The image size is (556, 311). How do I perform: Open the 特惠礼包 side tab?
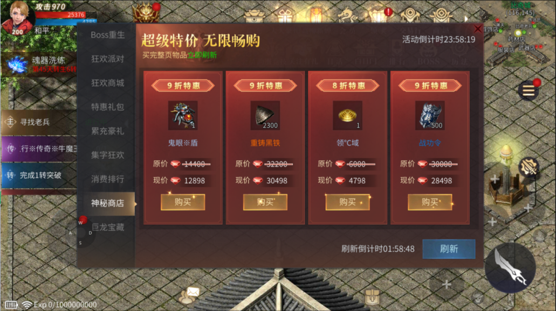coord(108,107)
